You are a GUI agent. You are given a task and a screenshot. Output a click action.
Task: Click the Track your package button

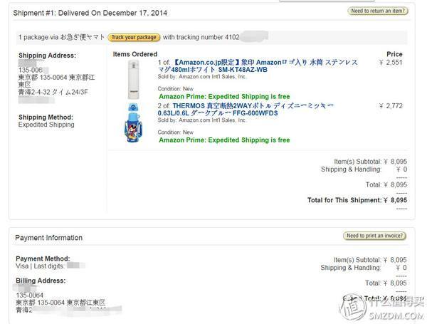pyautogui.click(x=134, y=37)
